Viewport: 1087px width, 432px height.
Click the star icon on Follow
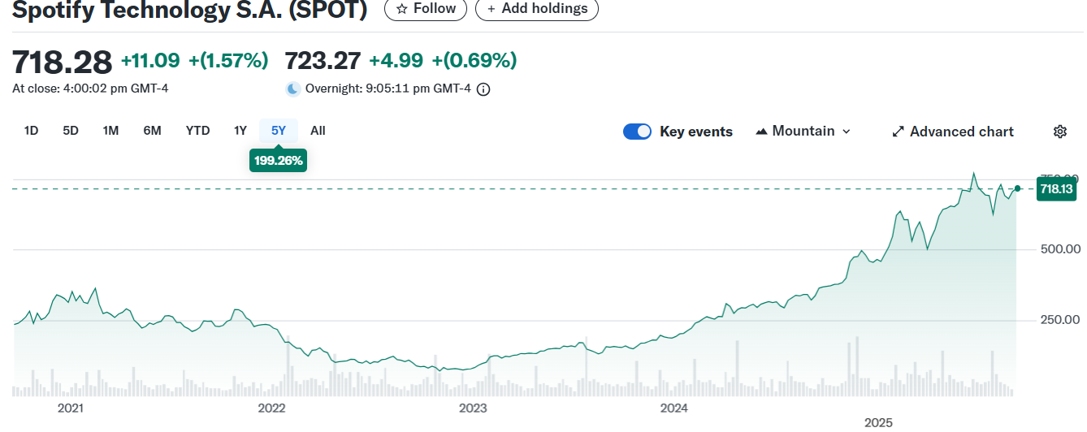pos(401,9)
